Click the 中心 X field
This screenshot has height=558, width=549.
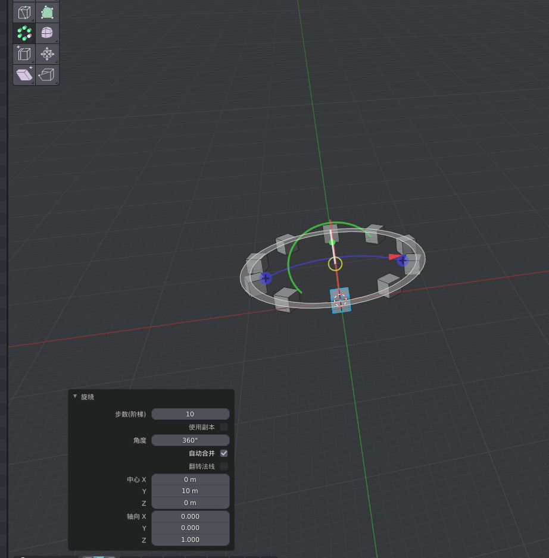190,479
